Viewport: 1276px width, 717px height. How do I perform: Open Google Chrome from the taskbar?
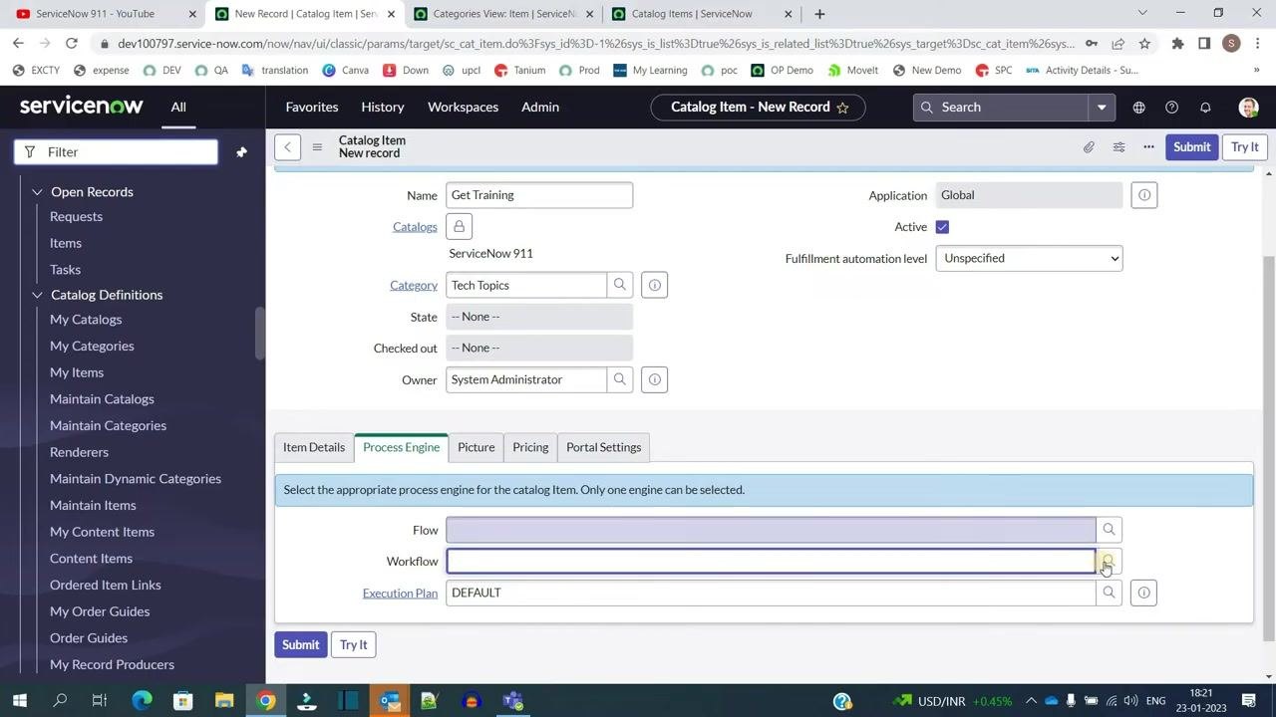(266, 701)
